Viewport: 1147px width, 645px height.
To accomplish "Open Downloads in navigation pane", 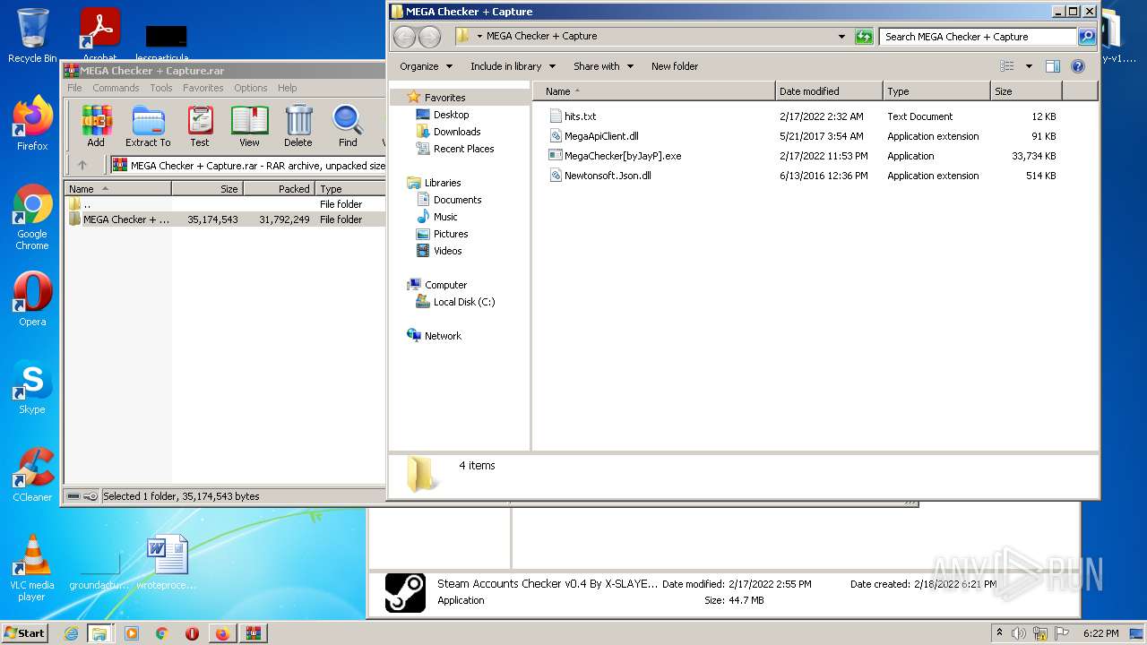I will 457,132.
